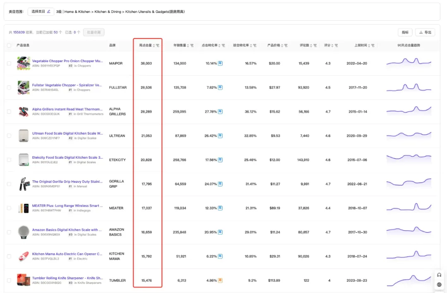This screenshot has width=447, height=293.
Task: Click filter icon of 年销售量 column
Action: [x=192, y=45]
